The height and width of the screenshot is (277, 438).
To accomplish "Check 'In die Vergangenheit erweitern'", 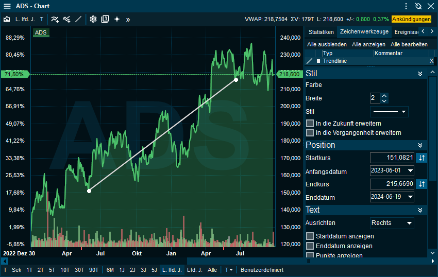I will [310, 133].
